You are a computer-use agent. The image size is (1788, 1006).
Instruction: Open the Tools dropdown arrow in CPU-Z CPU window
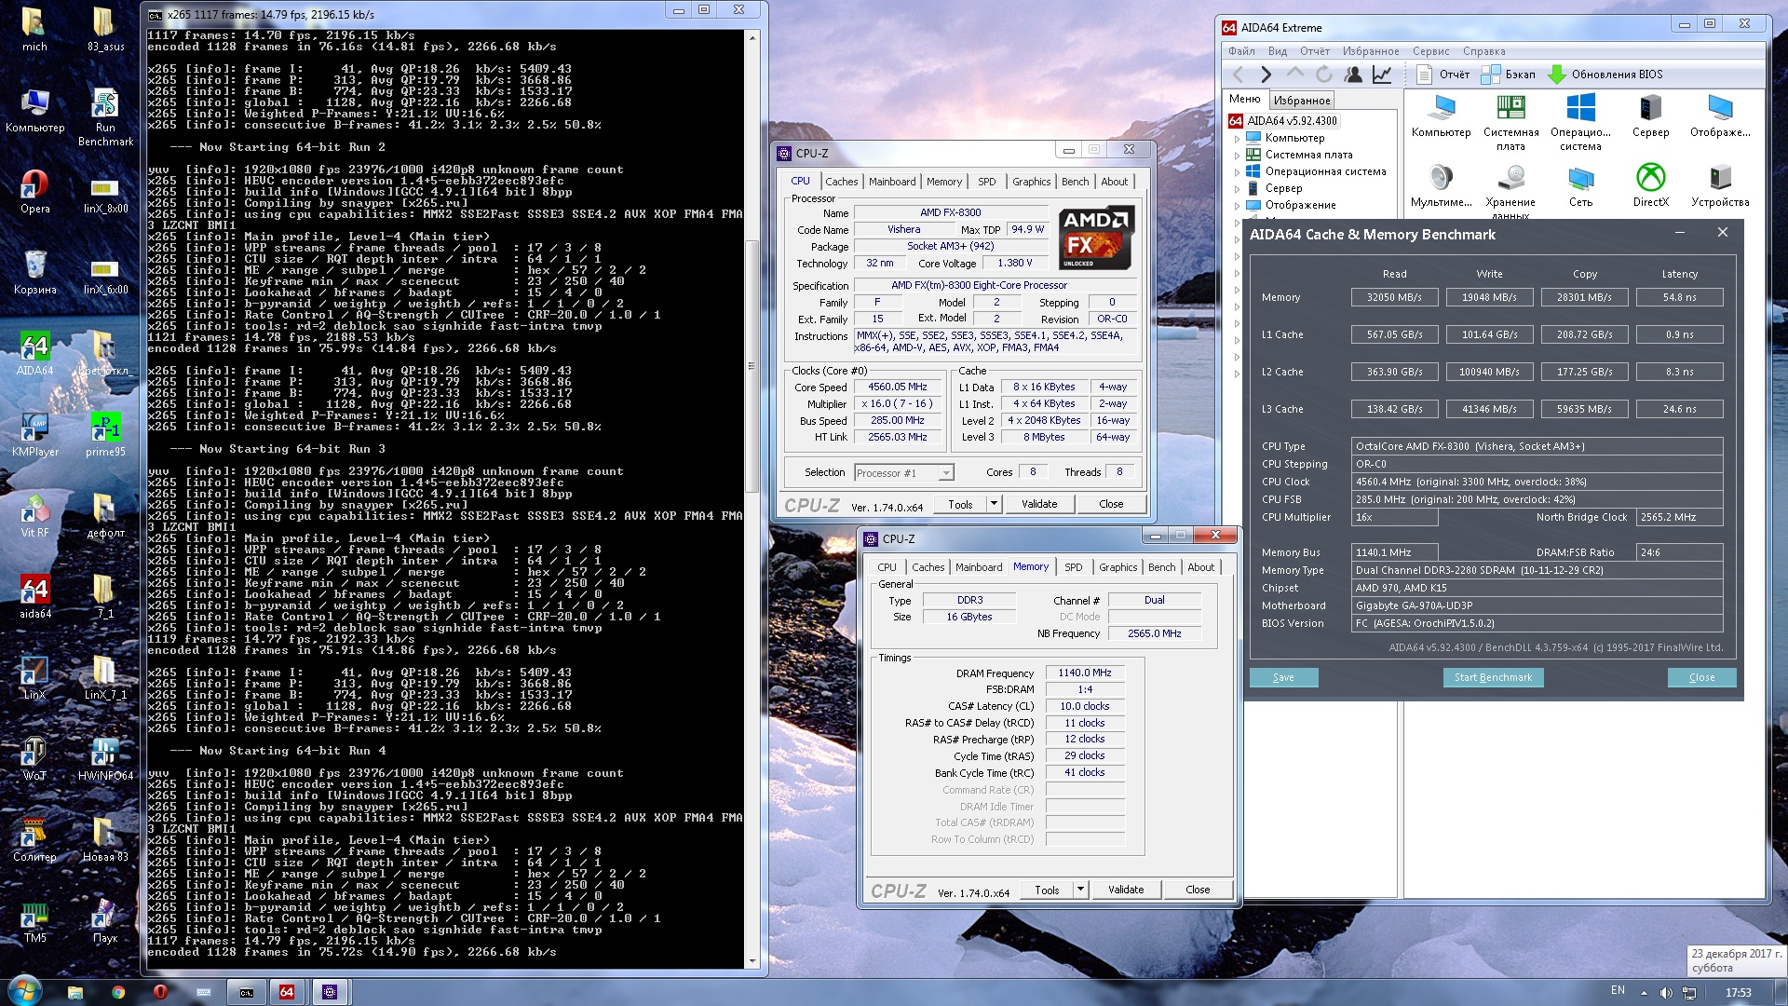tap(994, 504)
